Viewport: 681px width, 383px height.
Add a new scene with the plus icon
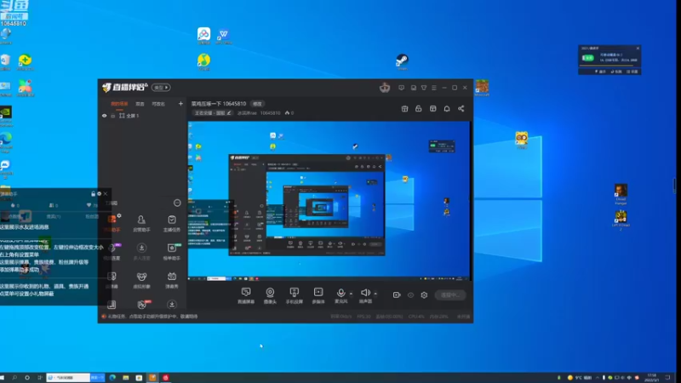180,103
